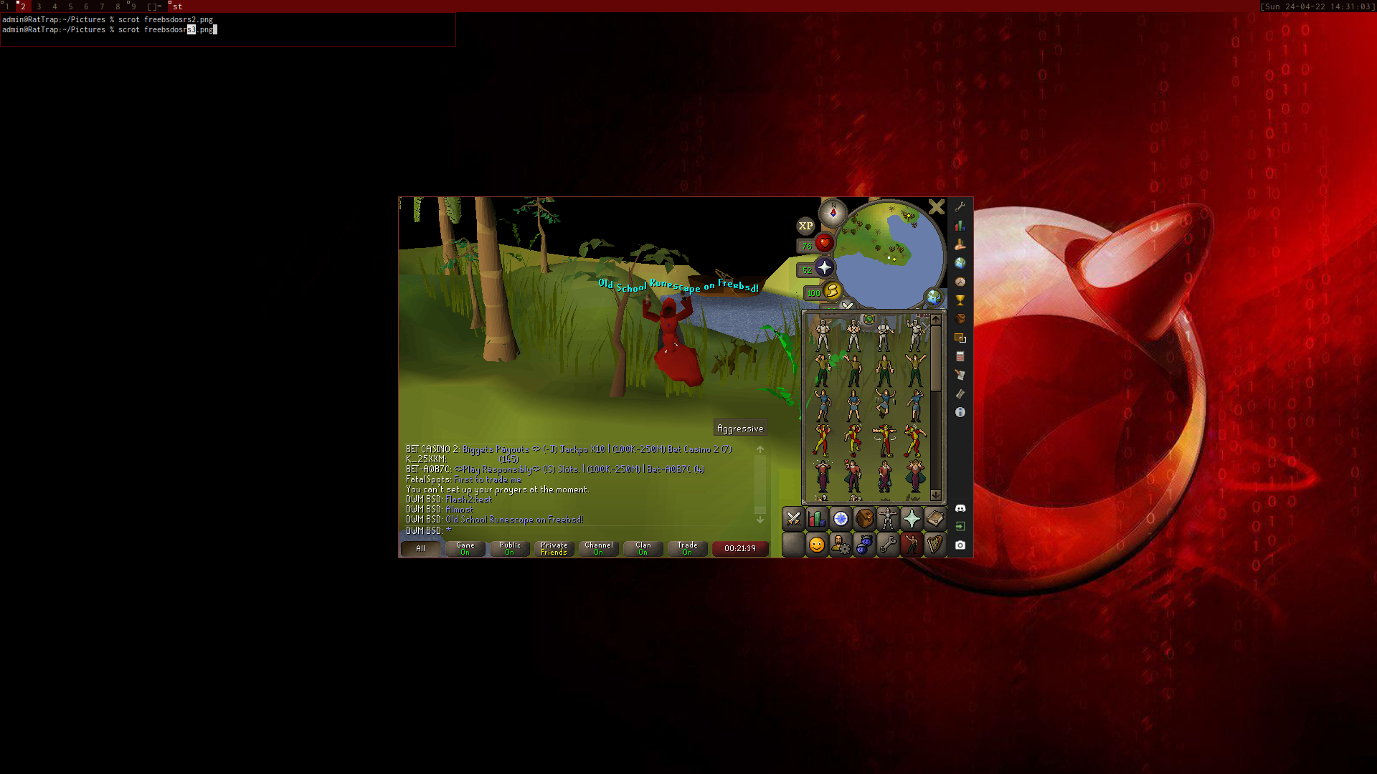Viewport: 1377px width, 774px height.
Task: Click chat line 'Old School Runescape on Freebsd!'
Action: [514, 520]
